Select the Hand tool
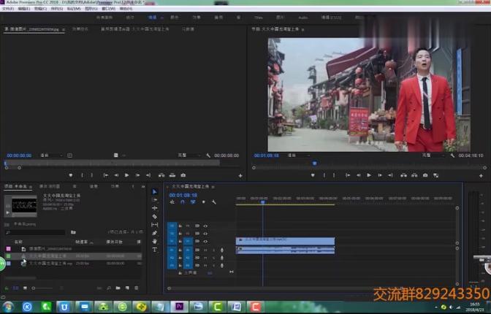Viewport: 491px width, 314px height. click(x=154, y=241)
